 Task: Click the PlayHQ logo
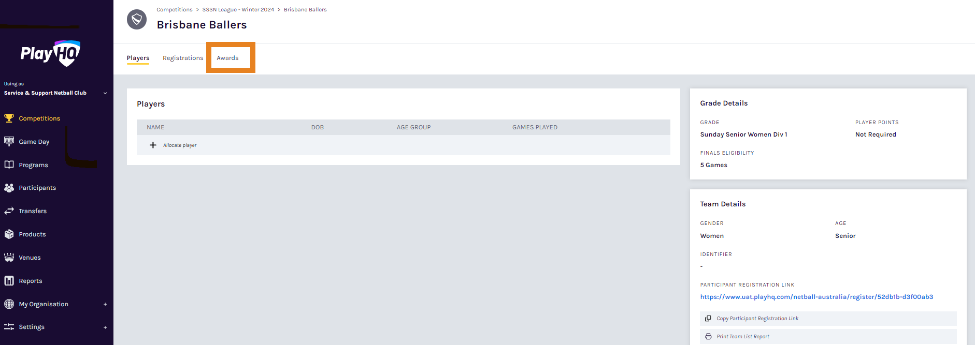pyautogui.click(x=50, y=53)
